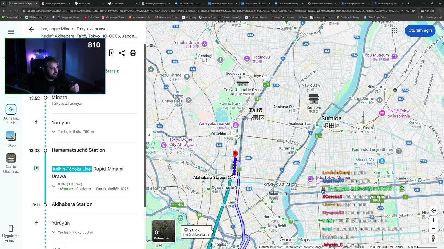Click the Edo-Tokyo Museum pin
This screenshot has height=249, width=444.
point(310,179)
